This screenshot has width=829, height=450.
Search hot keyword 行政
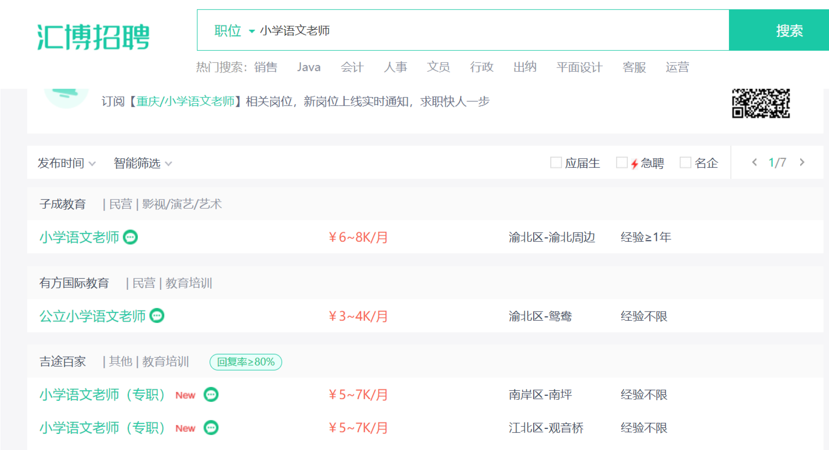pyautogui.click(x=482, y=67)
